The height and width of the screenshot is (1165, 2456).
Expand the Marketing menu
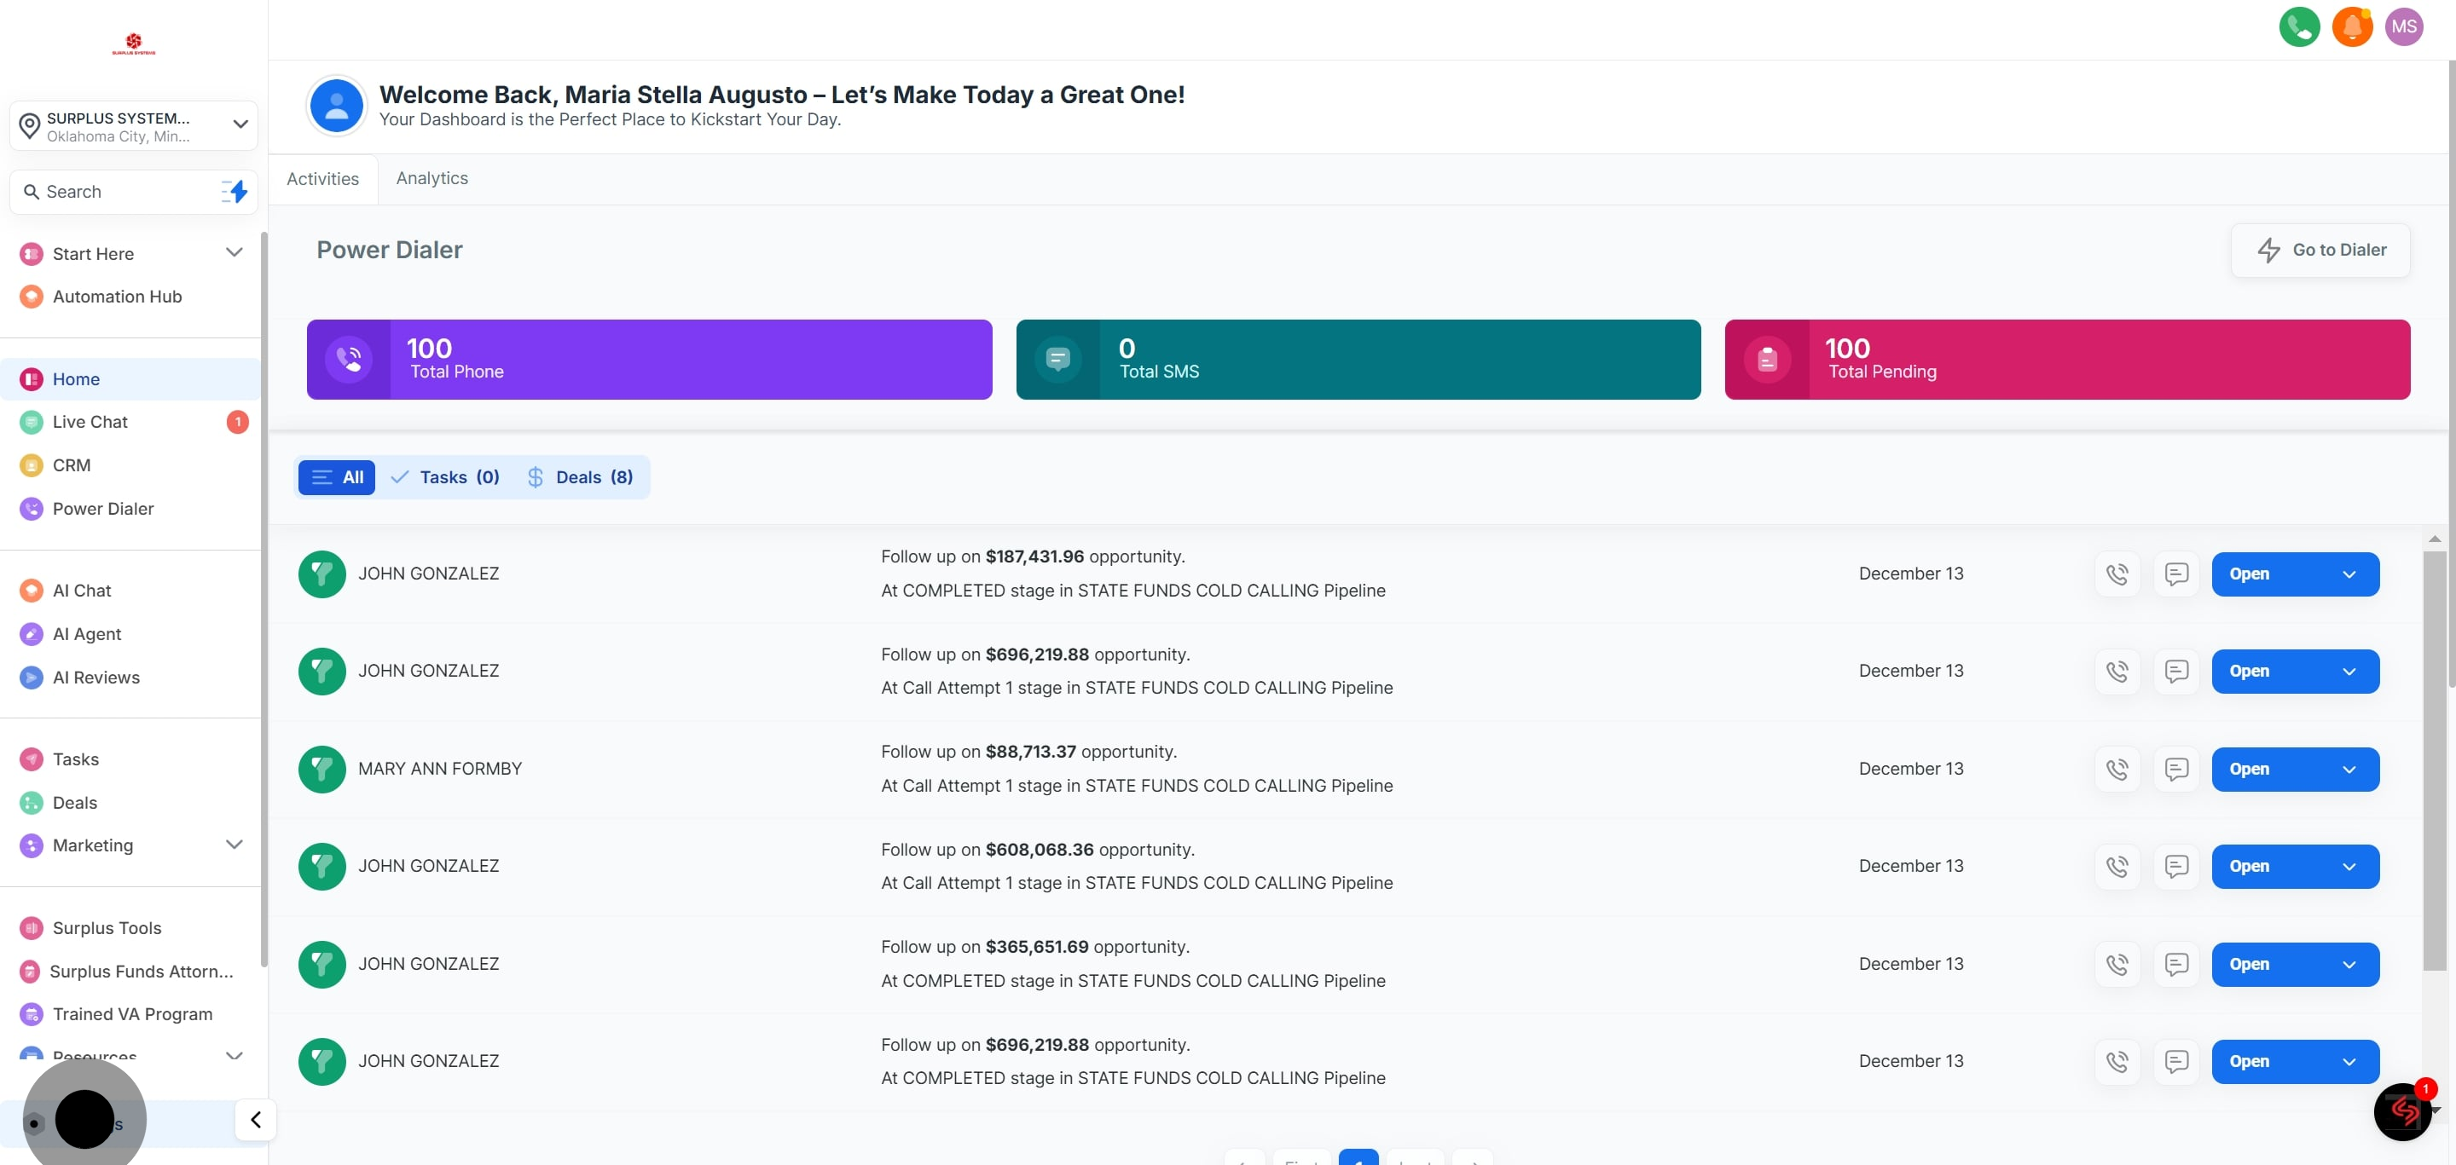pyautogui.click(x=234, y=845)
